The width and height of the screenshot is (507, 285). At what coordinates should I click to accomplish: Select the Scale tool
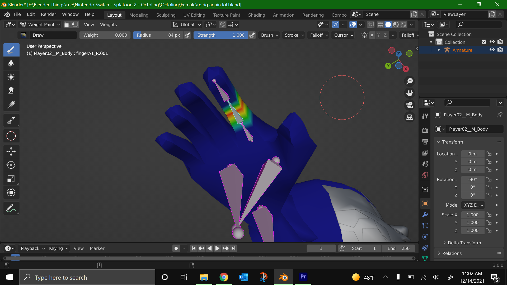pos(11,179)
